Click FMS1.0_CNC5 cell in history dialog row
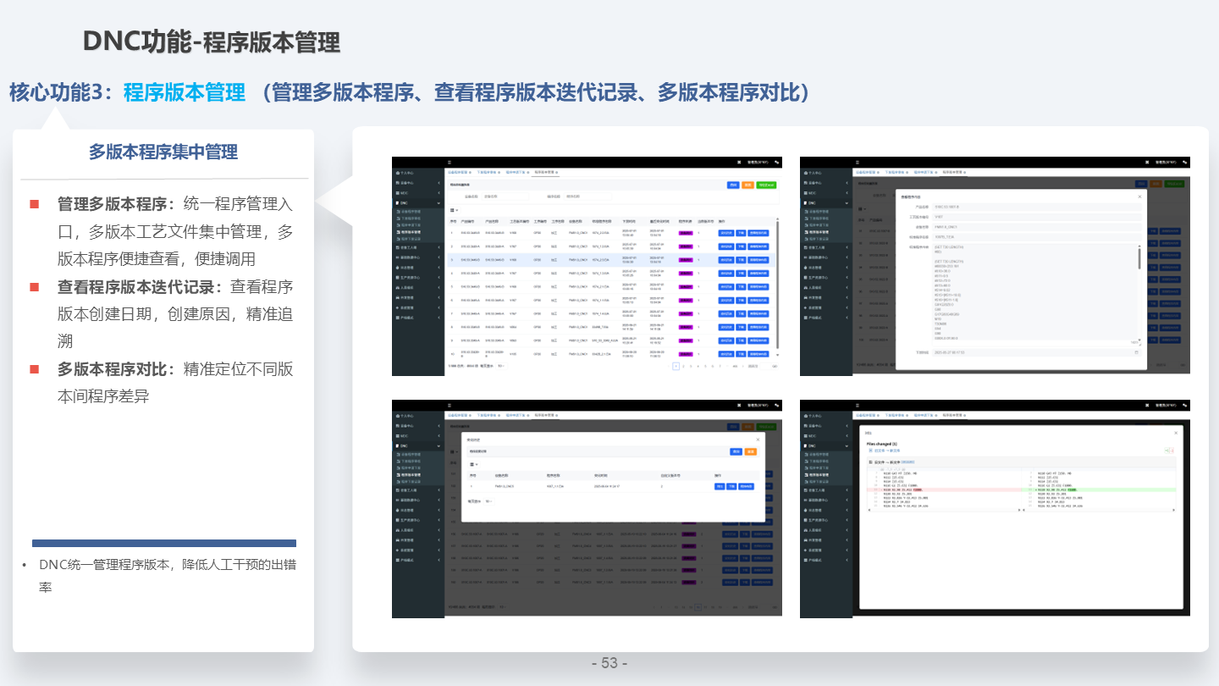 [x=505, y=486]
